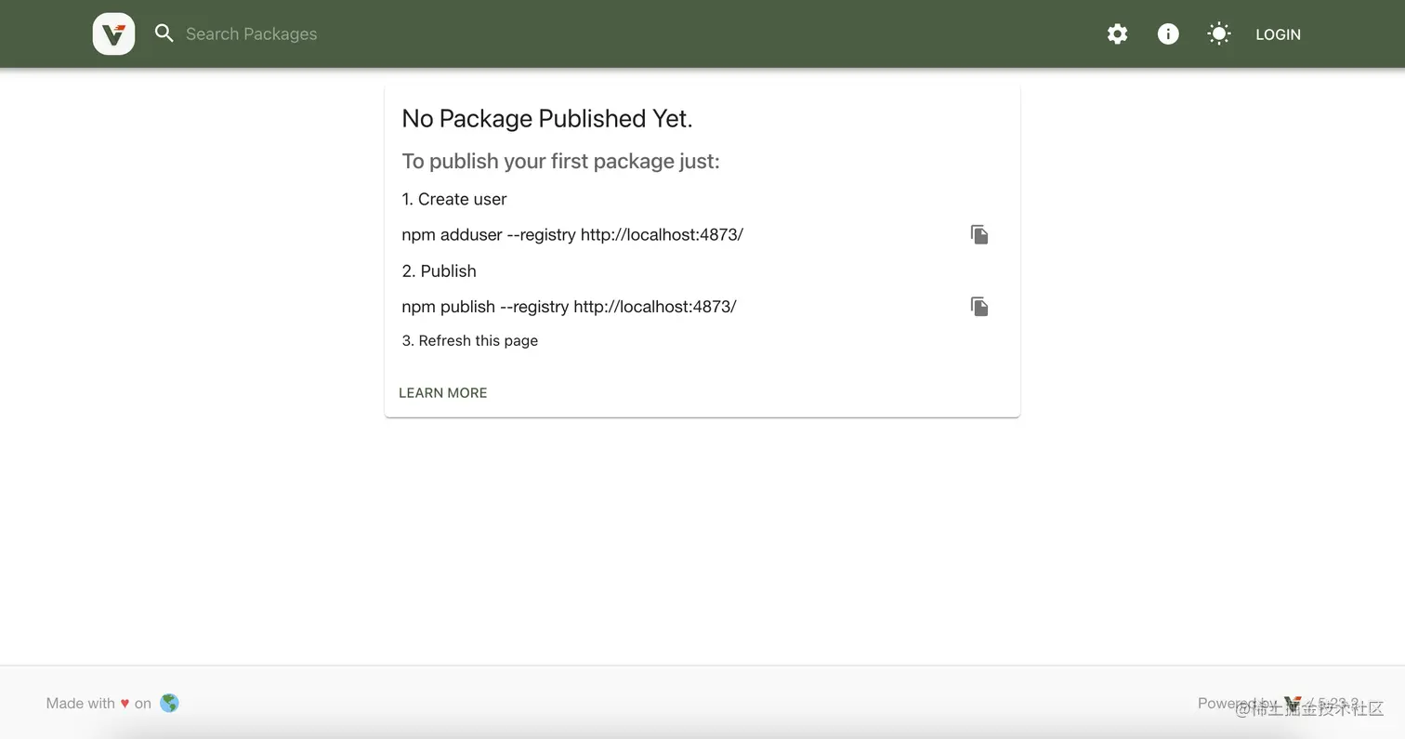1405x739 pixels.
Task: Click the '1. Create user' step text
Action: 454,199
